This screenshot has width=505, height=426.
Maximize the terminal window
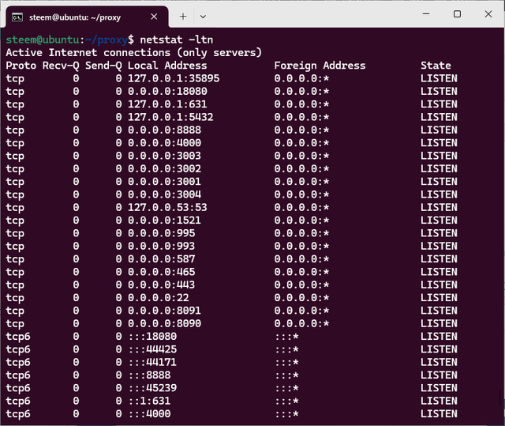[x=457, y=14]
